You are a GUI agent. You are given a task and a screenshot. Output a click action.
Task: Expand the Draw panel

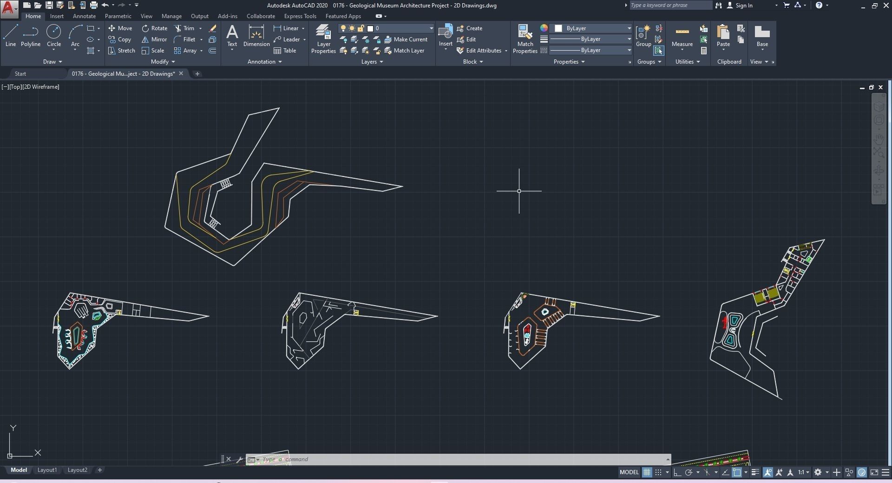click(x=52, y=62)
